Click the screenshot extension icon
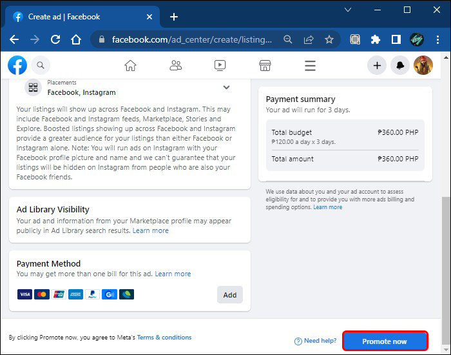Image resolution: width=451 pixels, height=355 pixels. 355,39
